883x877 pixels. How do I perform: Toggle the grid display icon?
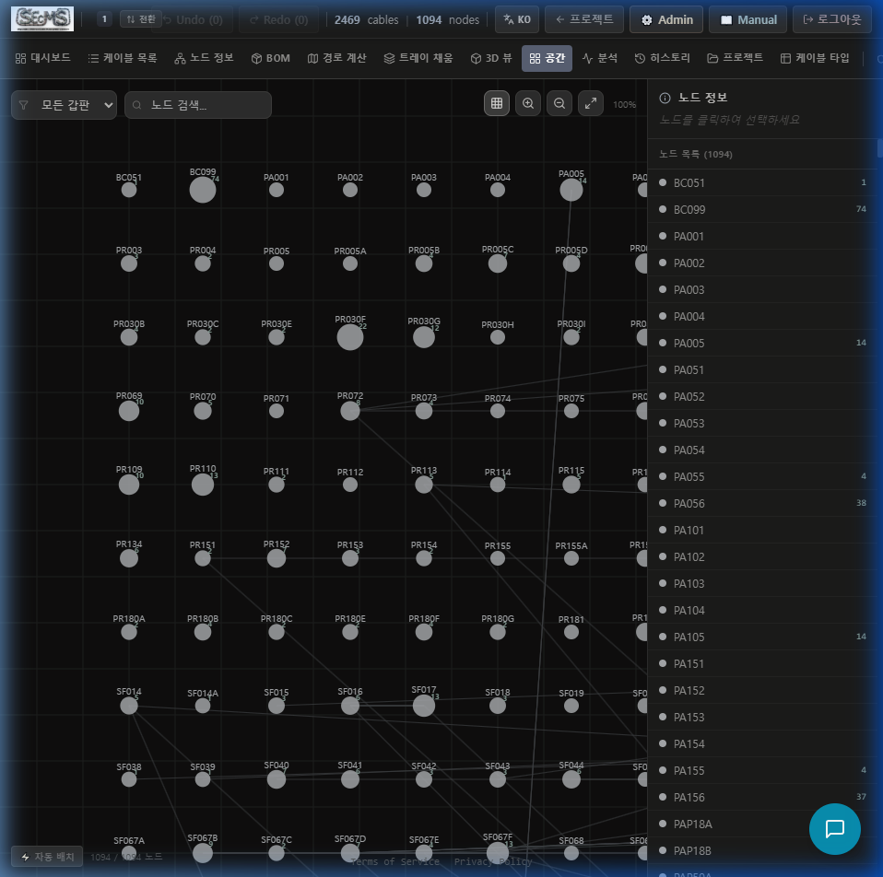(496, 103)
